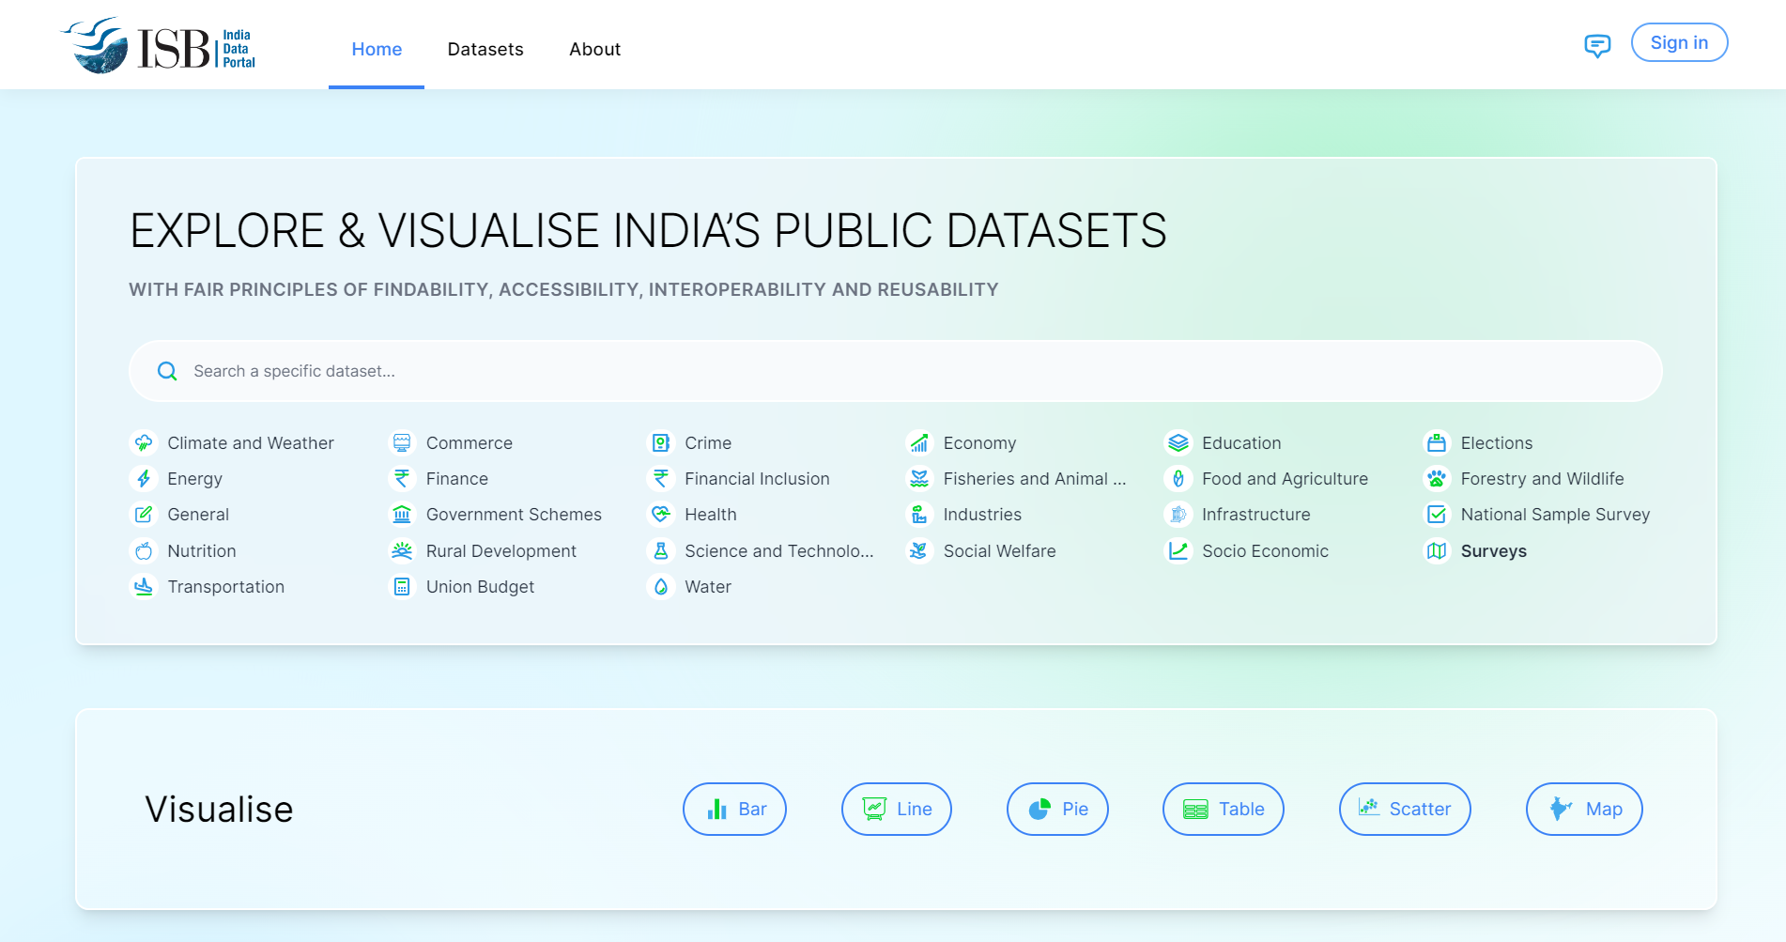Select the Pie visualisation button

(x=1057, y=809)
